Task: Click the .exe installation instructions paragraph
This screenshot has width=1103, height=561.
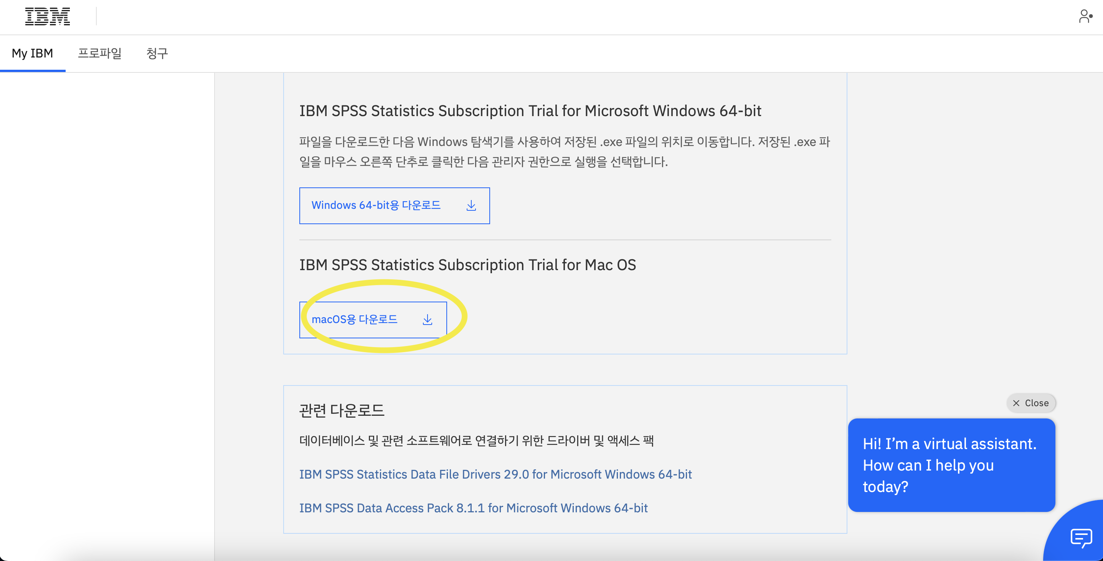Action: [x=565, y=152]
